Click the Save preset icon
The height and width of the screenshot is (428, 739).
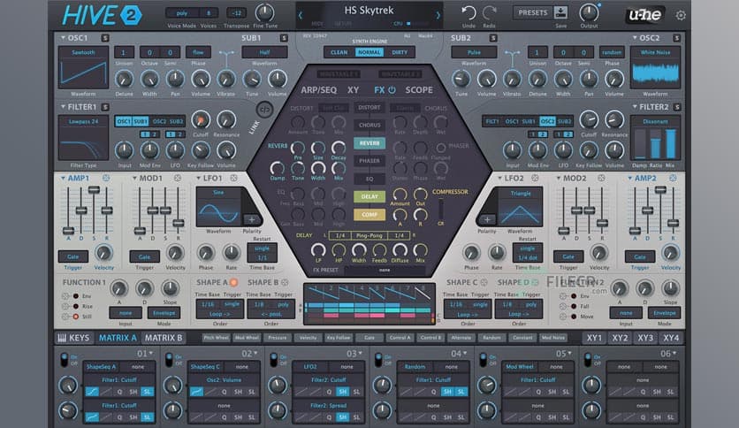560,12
